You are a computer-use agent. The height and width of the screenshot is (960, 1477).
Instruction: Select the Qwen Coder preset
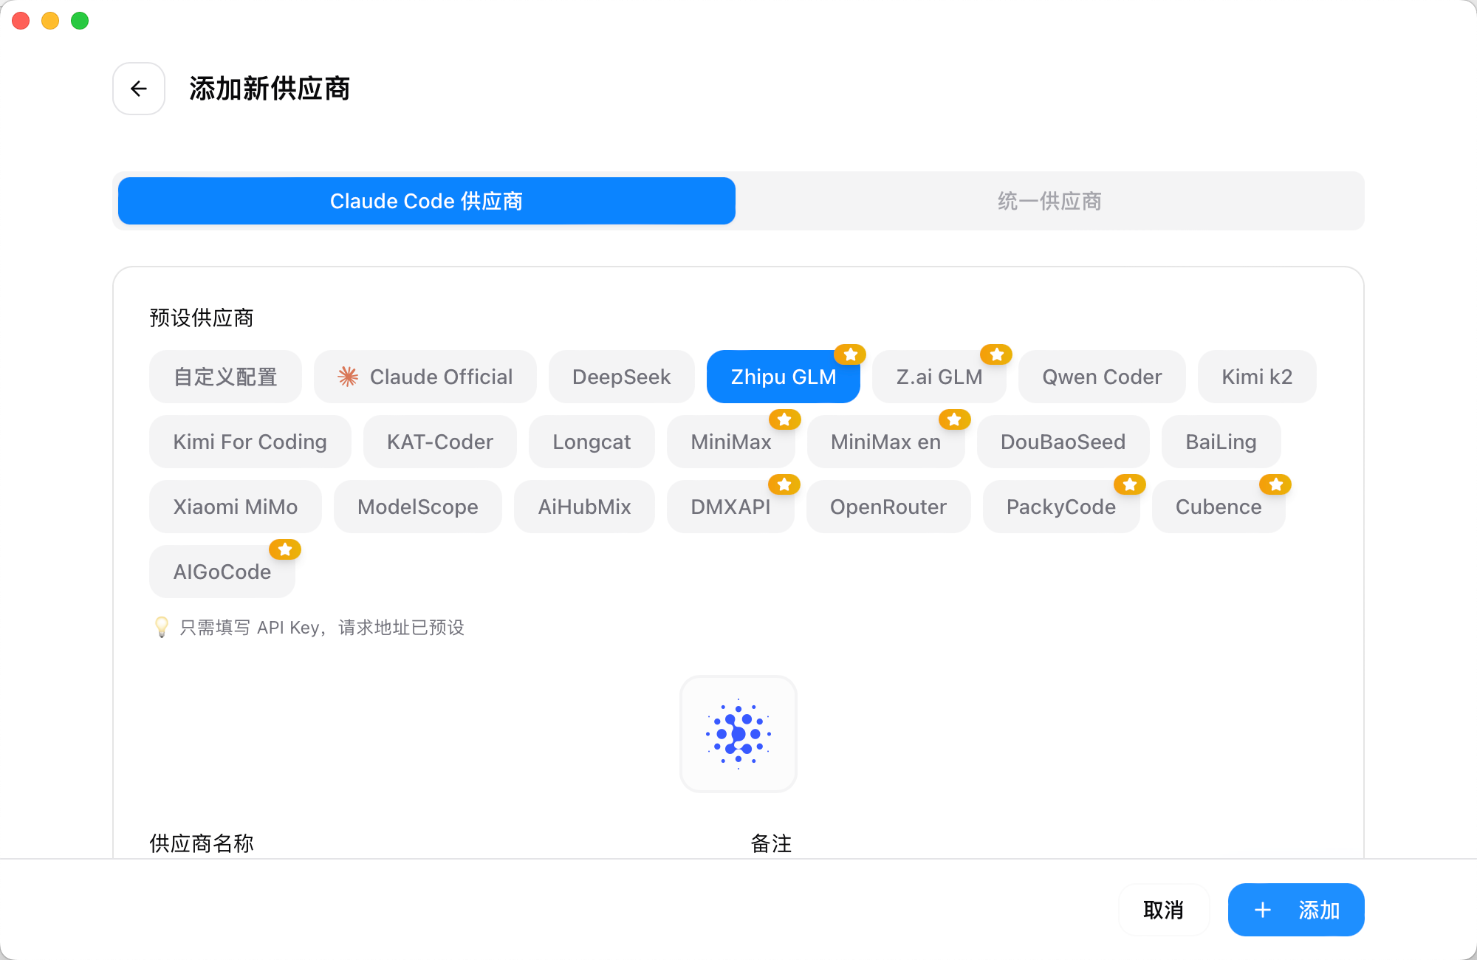coord(1101,377)
